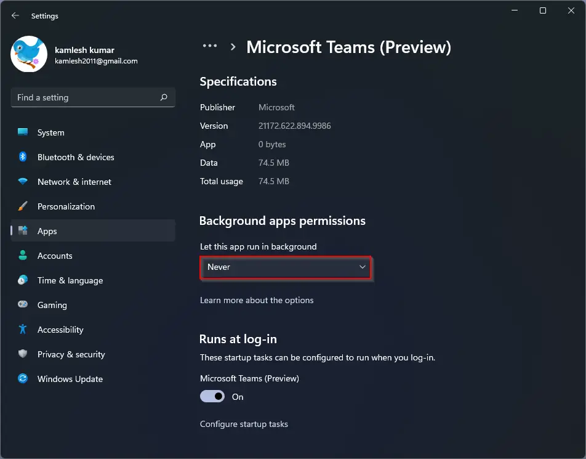
Task: Click the Windows Update refresh icon
Action: (23, 378)
